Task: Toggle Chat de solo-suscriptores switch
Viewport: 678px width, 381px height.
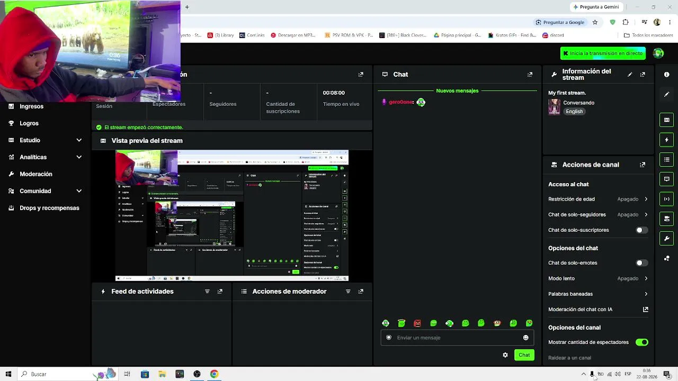Action: [x=641, y=230]
